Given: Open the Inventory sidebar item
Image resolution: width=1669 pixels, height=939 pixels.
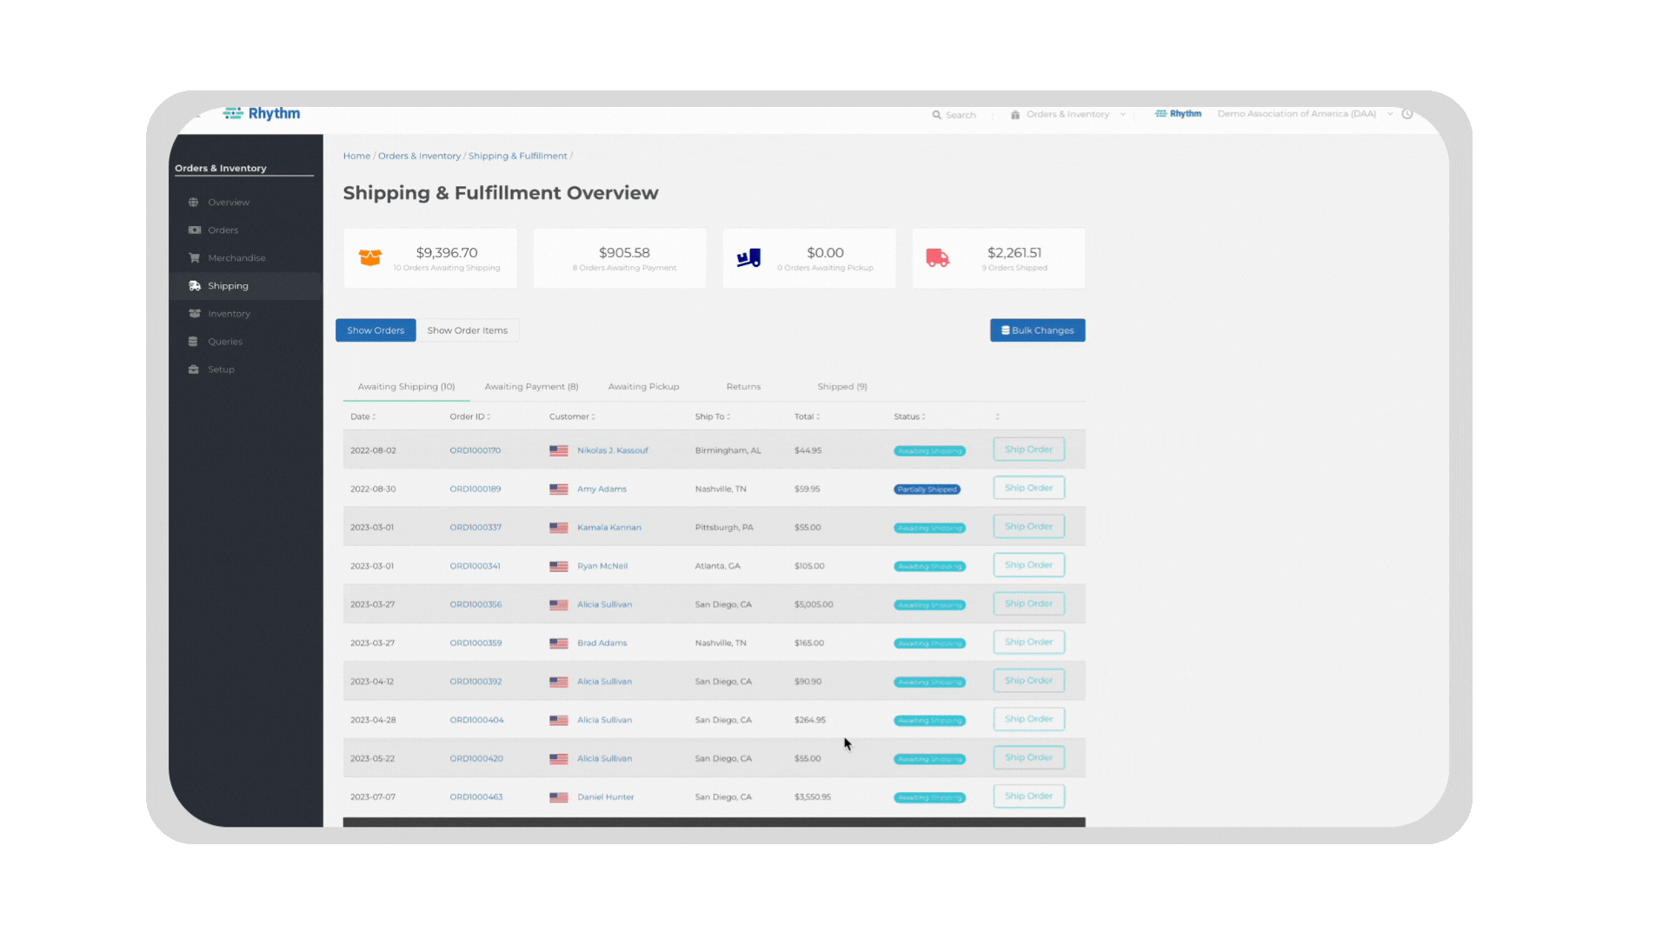Looking at the screenshot, I should point(245,314).
